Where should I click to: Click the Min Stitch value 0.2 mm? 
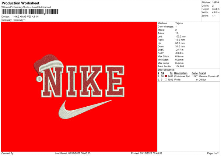[179, 60]
